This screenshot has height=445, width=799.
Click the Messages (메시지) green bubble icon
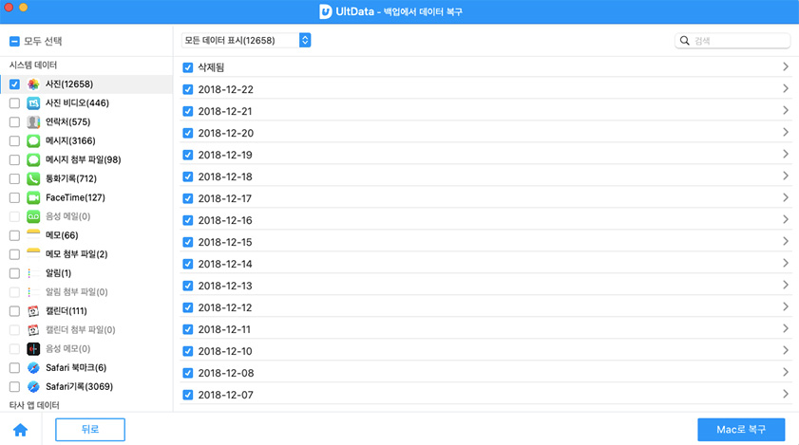point(33,141)
